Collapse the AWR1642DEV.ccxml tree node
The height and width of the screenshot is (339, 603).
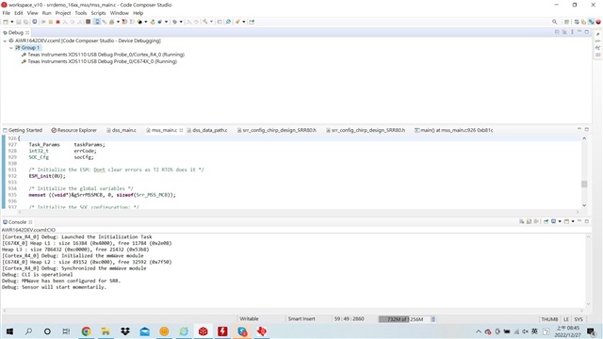tap(5, 40)
